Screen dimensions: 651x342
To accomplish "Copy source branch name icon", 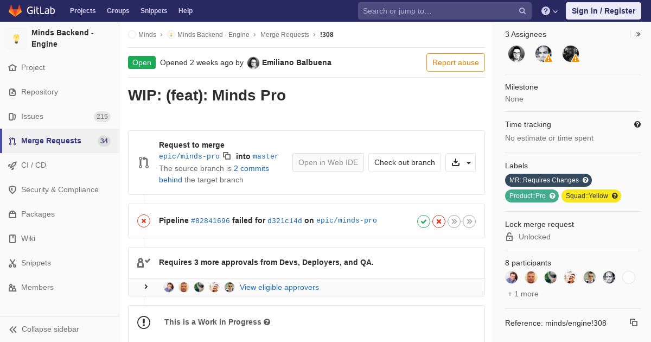I will [x=227, y=156].
